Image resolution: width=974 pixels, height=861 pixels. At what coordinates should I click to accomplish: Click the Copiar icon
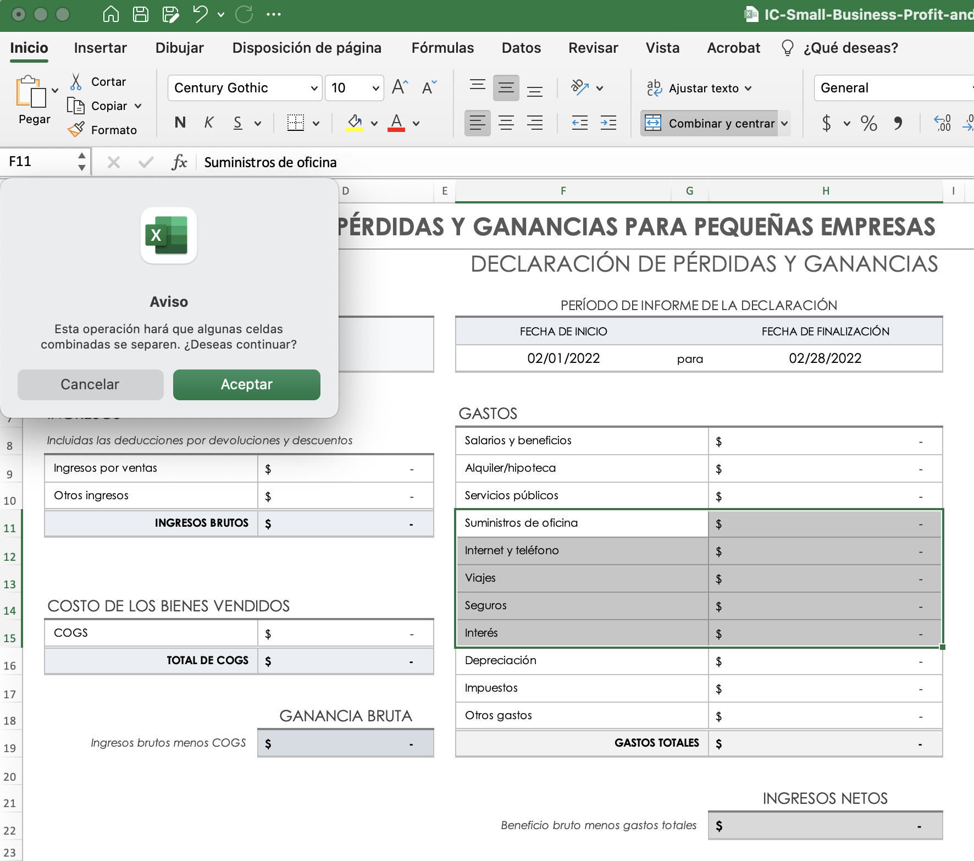pos(76,106)
